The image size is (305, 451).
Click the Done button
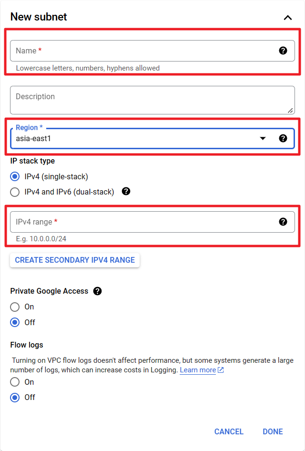(x=273, y=431)
